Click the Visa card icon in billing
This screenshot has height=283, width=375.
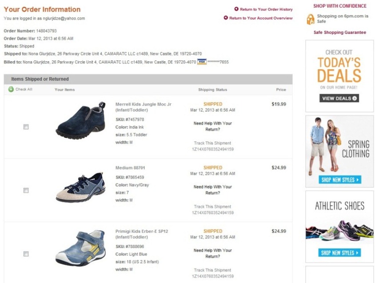coord(202,62)
